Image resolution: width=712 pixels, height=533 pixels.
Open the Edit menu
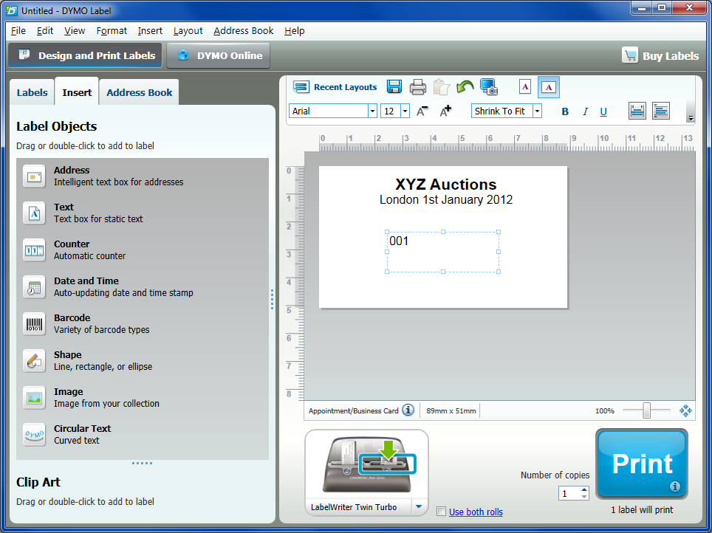coord(45,30)
